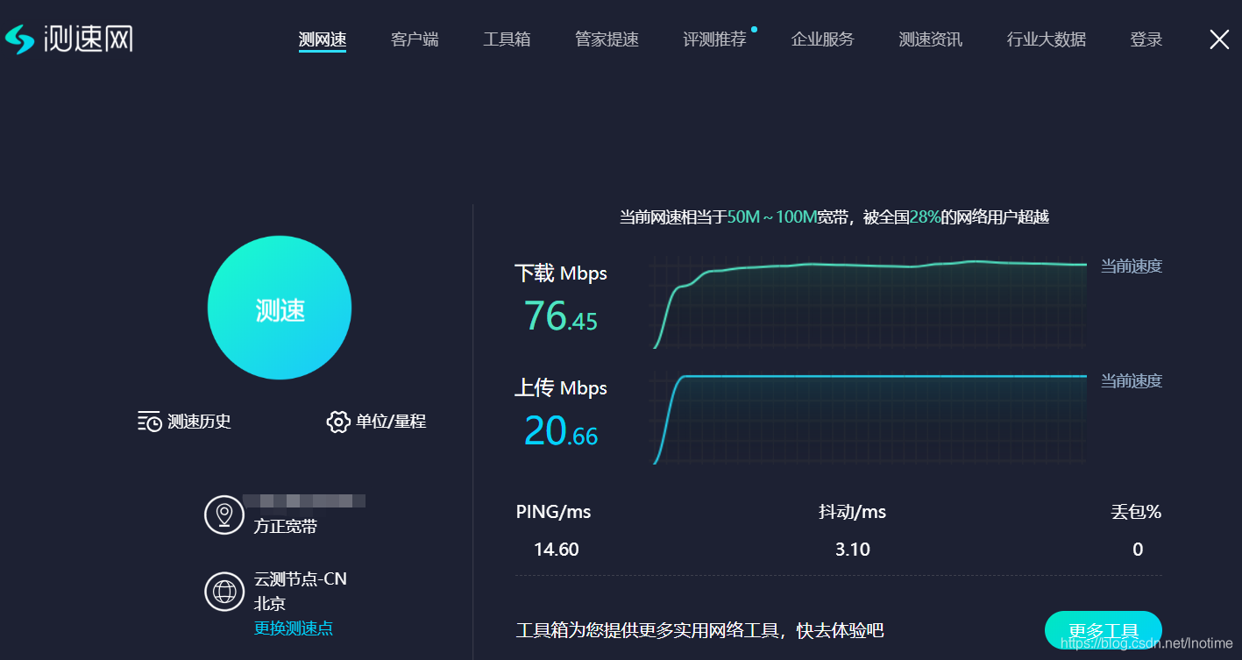The image size is (1242, 660).
Task: Click 登录 to sign in
Action: [1146, 39]
